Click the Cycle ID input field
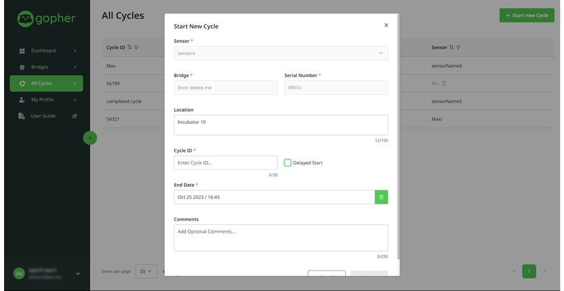 (225, 162)
